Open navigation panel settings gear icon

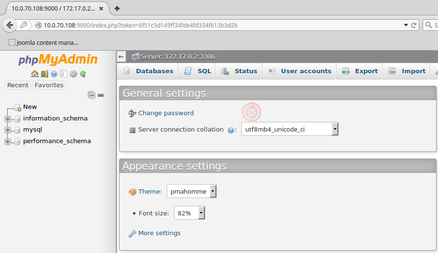tap(73, 74)
